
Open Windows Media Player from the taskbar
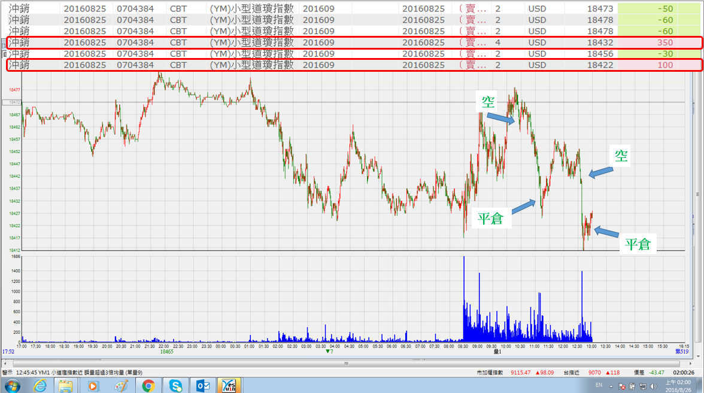pos(93,386)
